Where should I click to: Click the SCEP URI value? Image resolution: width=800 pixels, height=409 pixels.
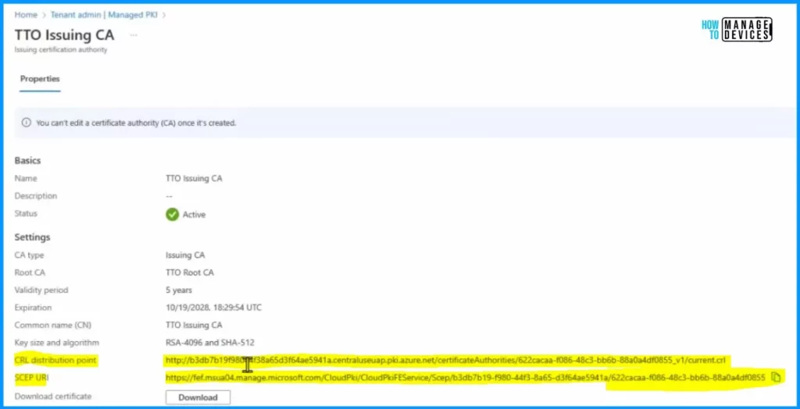point(466,377)
